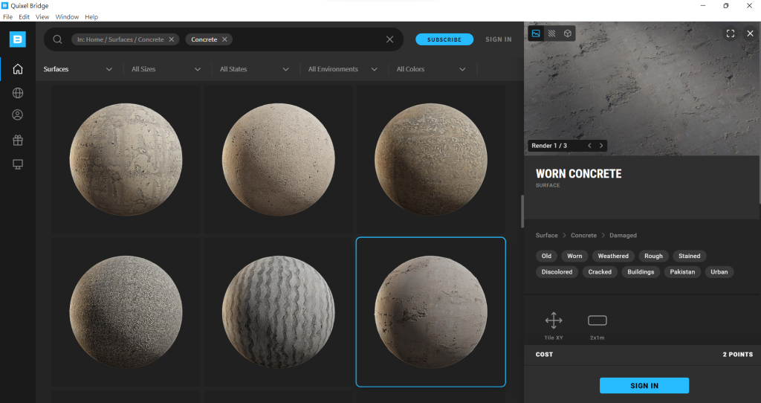The image size is (761, 403).
Task: Open the All Environments dropdown
Action: click(x=343, y=69)
